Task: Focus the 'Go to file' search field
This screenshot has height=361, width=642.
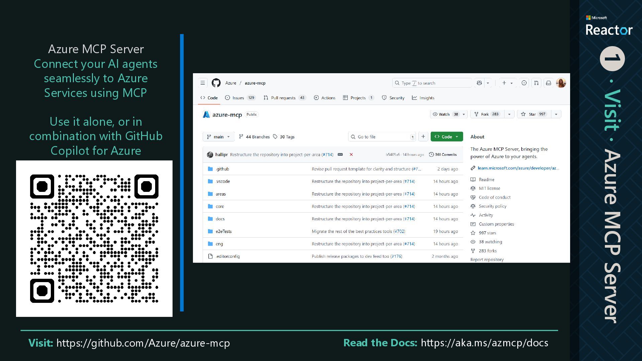Action: tap(382, 137)
